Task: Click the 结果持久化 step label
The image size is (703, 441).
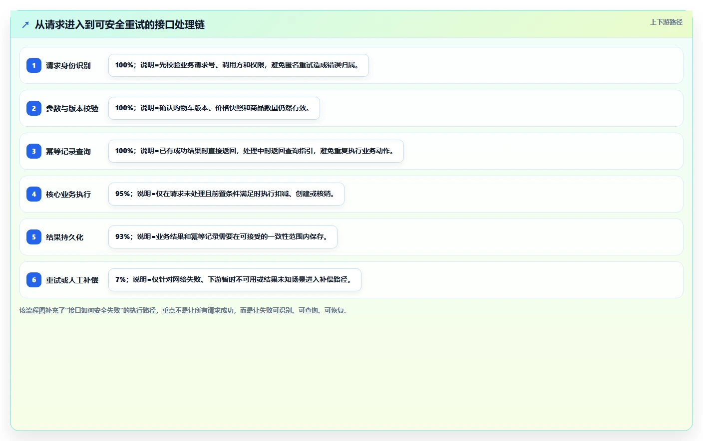Action: [65, 237]
